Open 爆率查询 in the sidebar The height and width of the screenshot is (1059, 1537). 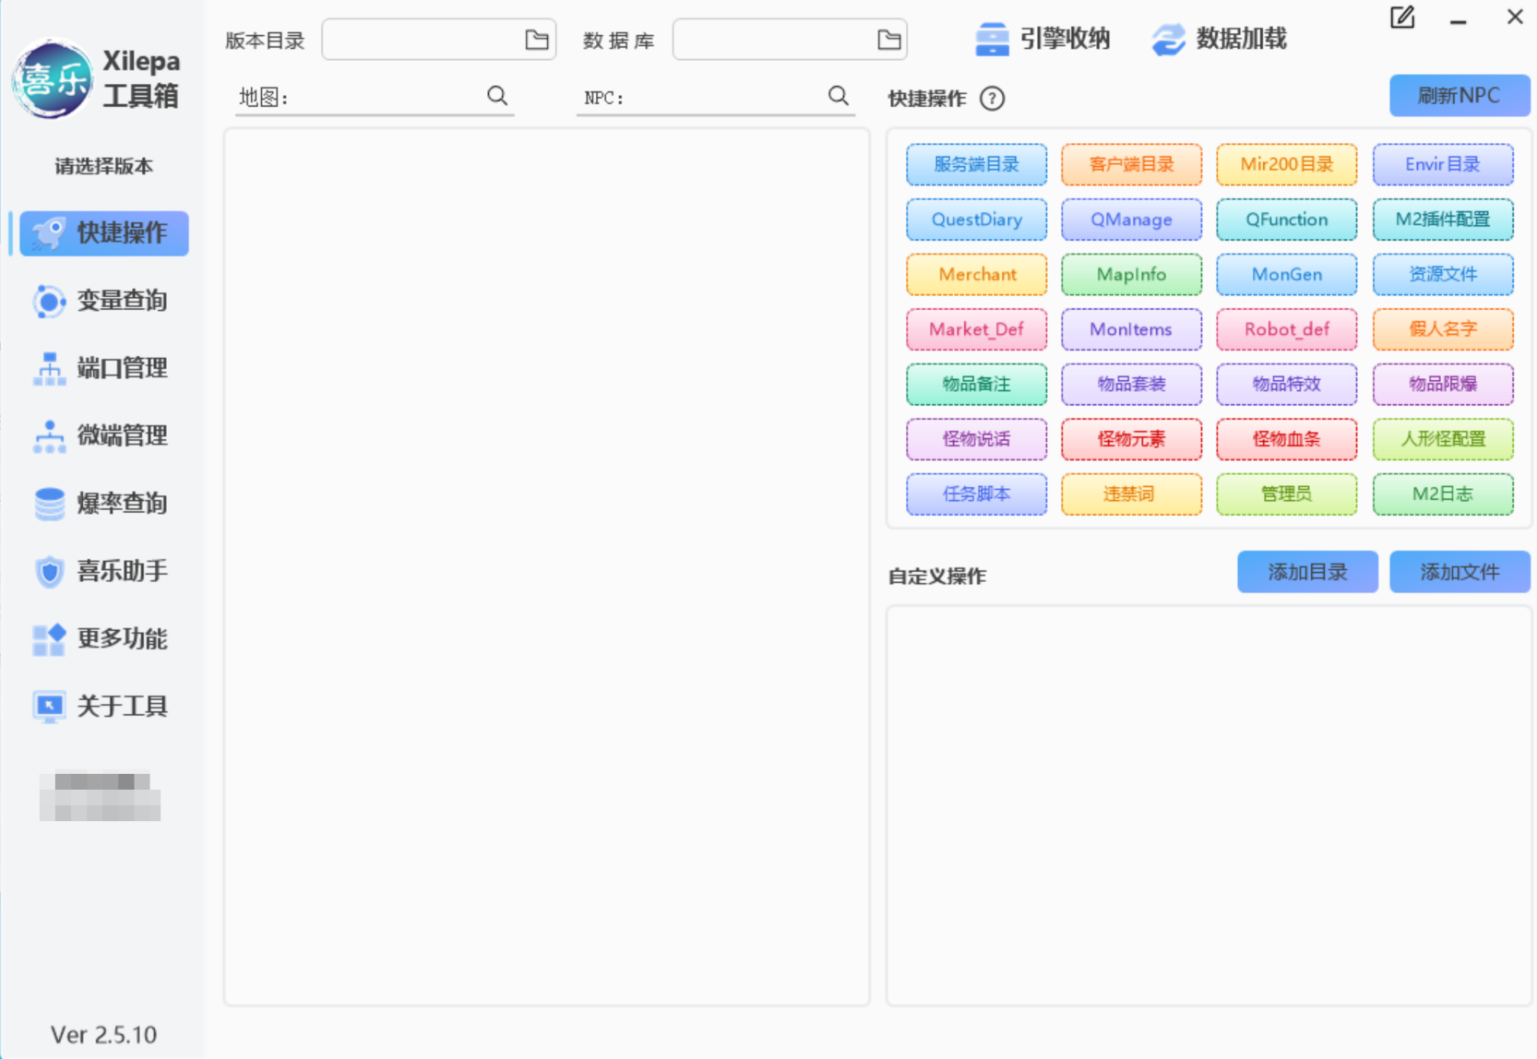coord(104,504)
